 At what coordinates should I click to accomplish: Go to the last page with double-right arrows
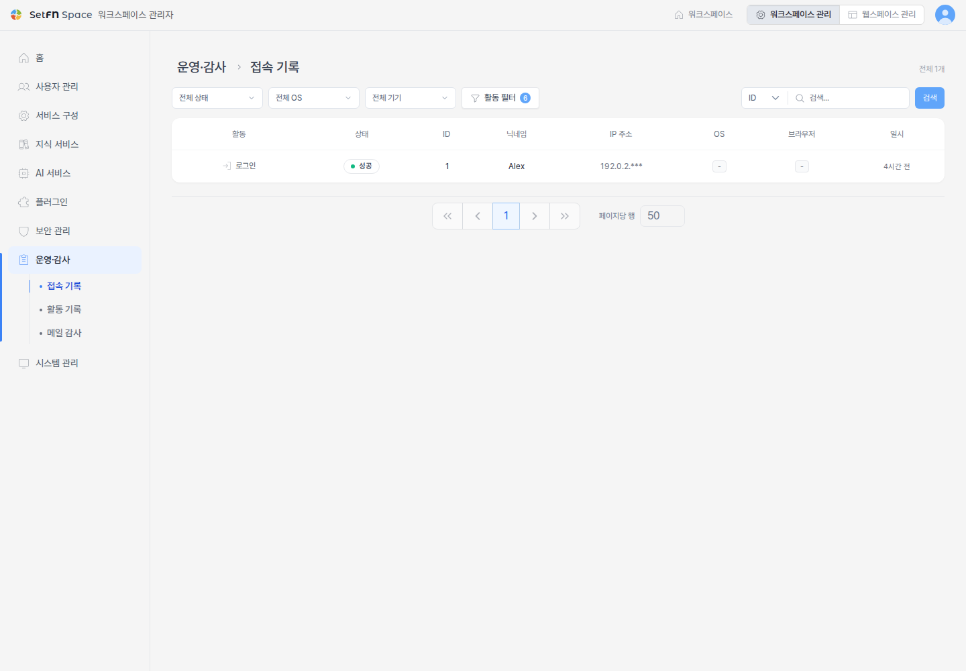(565, 216)
